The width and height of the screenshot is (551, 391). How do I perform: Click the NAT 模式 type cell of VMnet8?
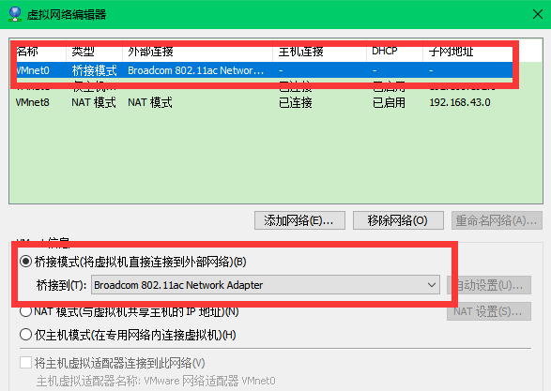(94, 102)
